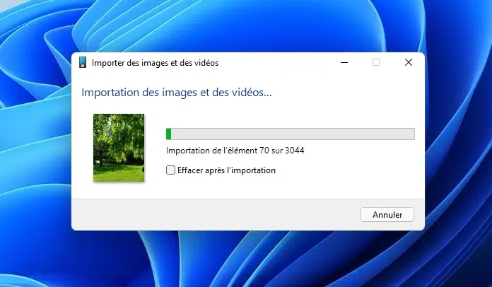Click the green import progress bar
Image resolution: width=492 pixels, height=287 pixels.
click(x=291, y=134)
